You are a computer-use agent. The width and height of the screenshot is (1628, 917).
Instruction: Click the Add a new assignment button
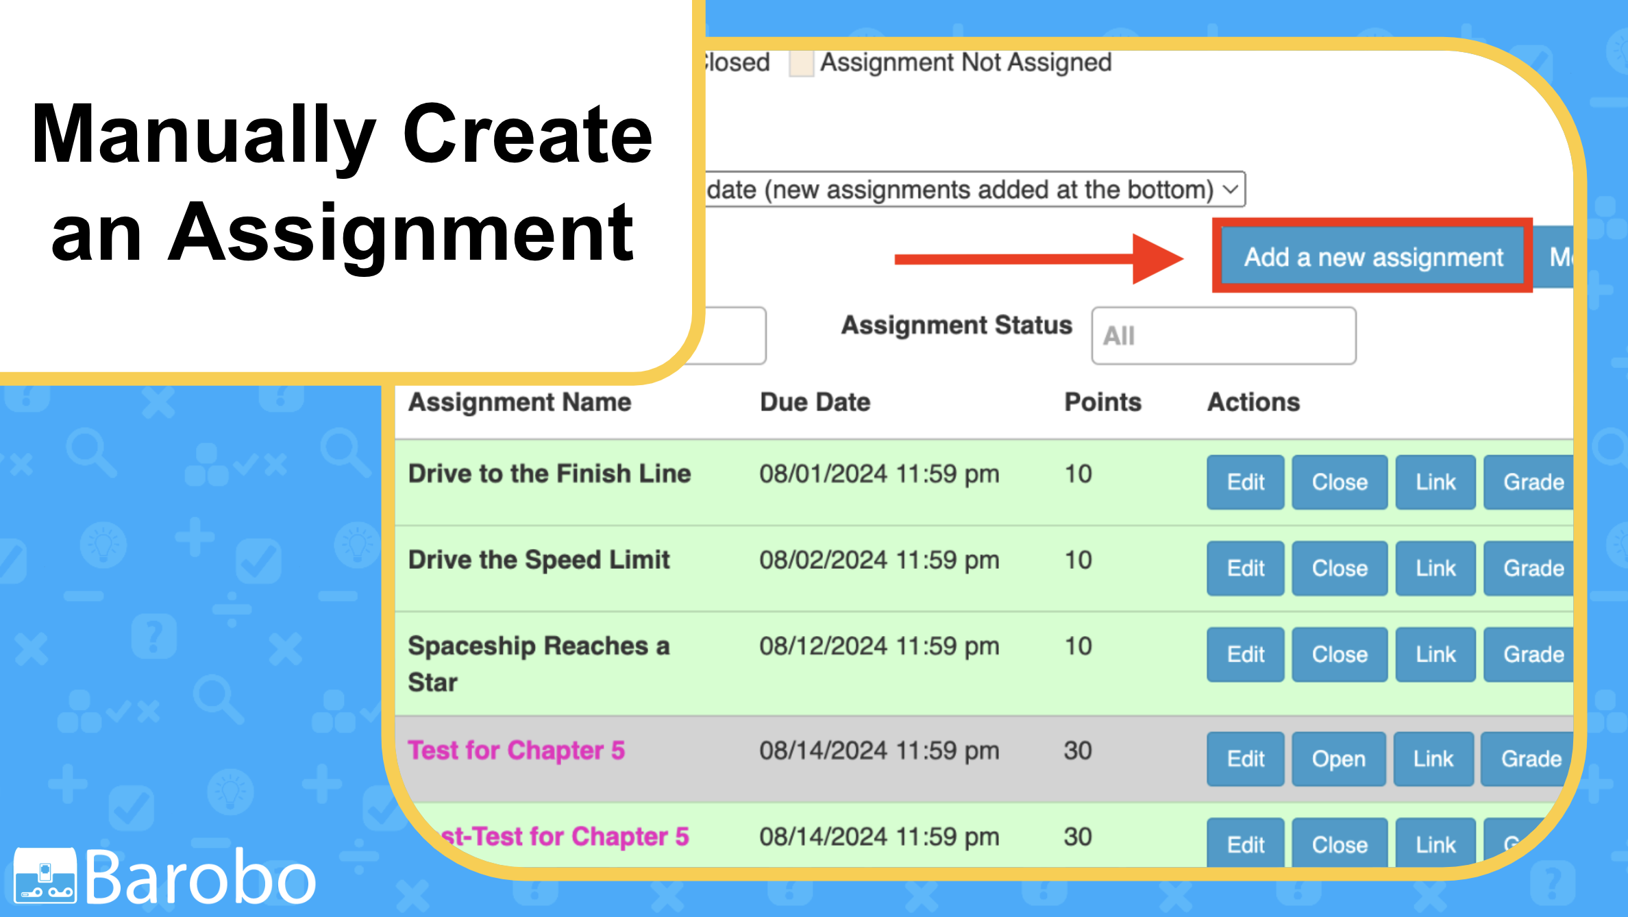1372,257
